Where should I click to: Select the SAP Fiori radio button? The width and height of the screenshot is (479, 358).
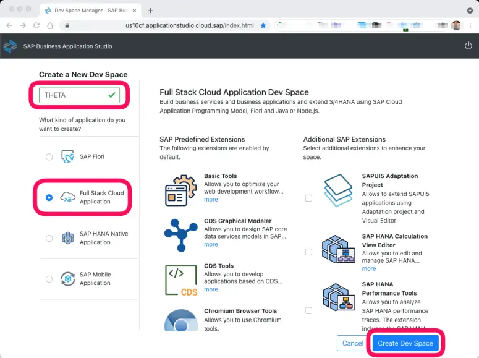[49, 157]
